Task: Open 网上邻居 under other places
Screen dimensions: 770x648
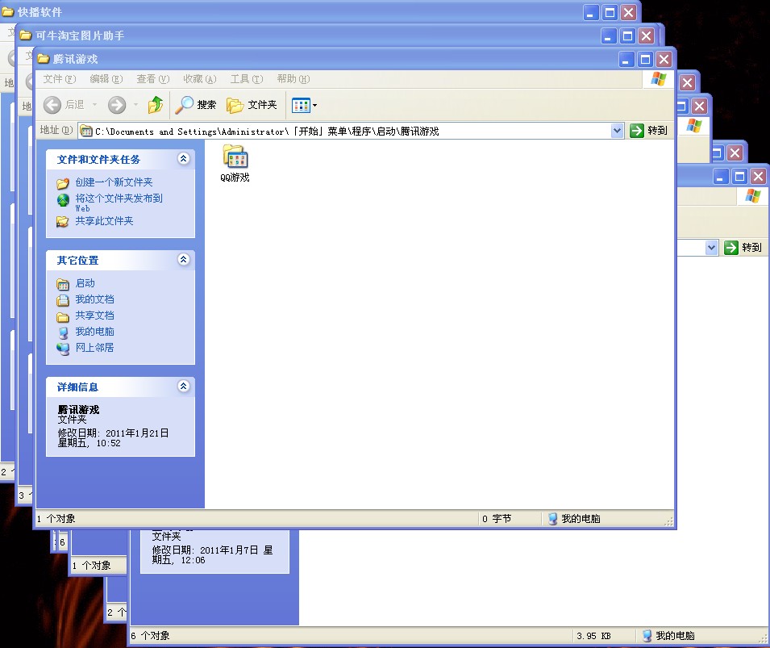Action: [95, 348]
